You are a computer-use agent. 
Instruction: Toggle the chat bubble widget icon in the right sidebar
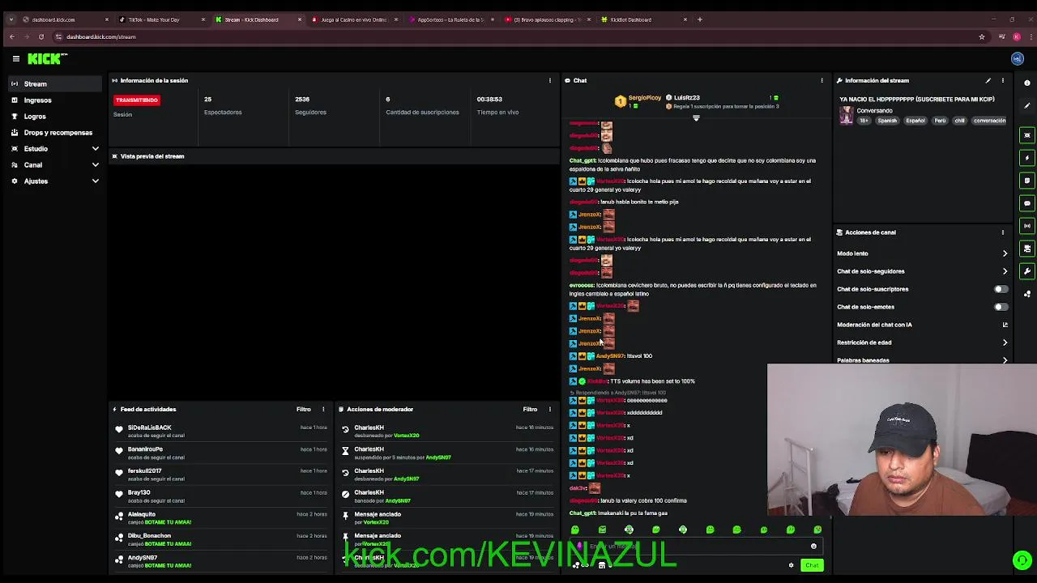(x=1027, y=203)
